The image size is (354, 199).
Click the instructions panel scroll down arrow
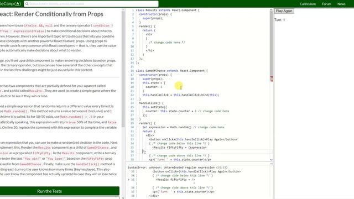pos(123,198)
